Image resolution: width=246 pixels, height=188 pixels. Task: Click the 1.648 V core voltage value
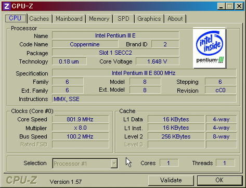158,61
